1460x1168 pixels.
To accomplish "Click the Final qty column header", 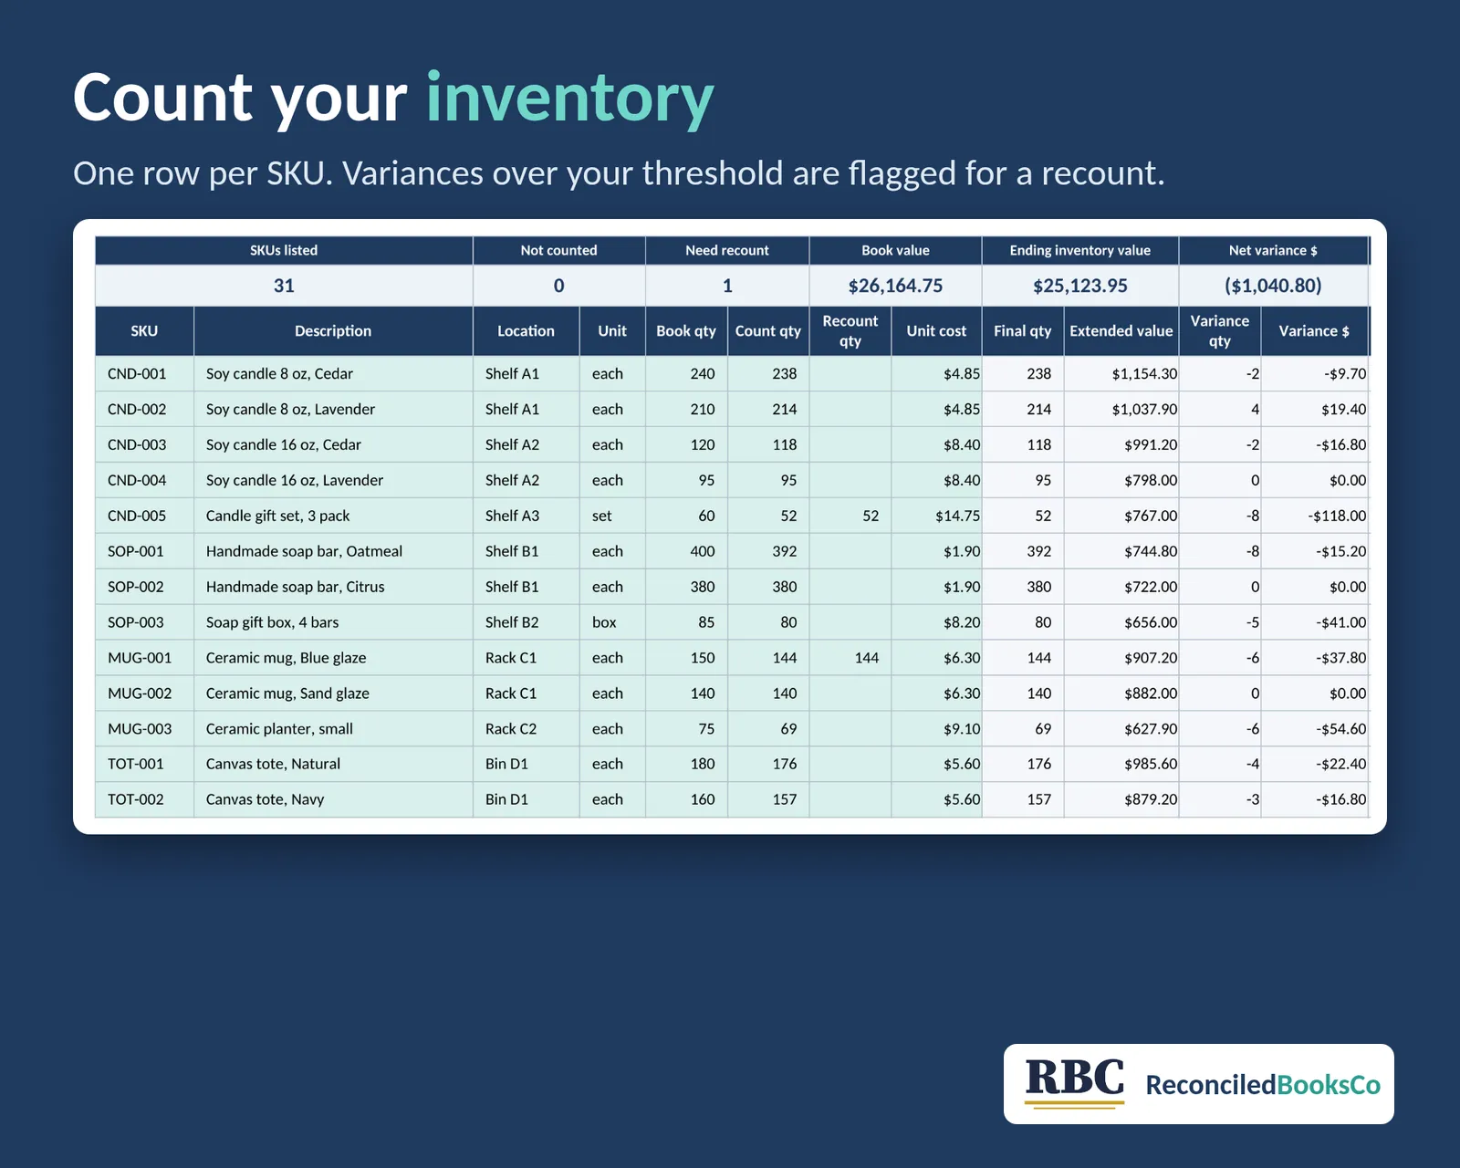I will tap(1023, 331).
